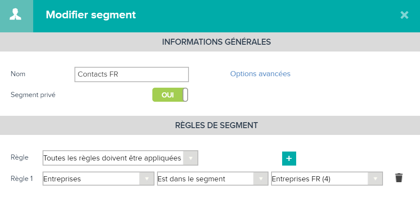
Task: Click the arrow beside Entreprises selector
Action: click(x=146, y=179)
